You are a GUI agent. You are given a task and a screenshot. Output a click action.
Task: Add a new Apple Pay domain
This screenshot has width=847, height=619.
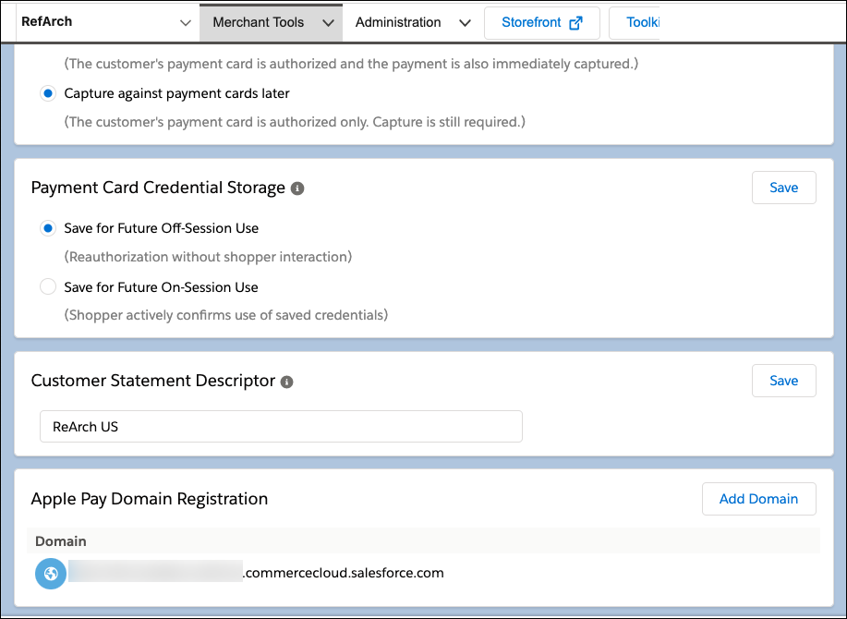(x=758, y=498)
